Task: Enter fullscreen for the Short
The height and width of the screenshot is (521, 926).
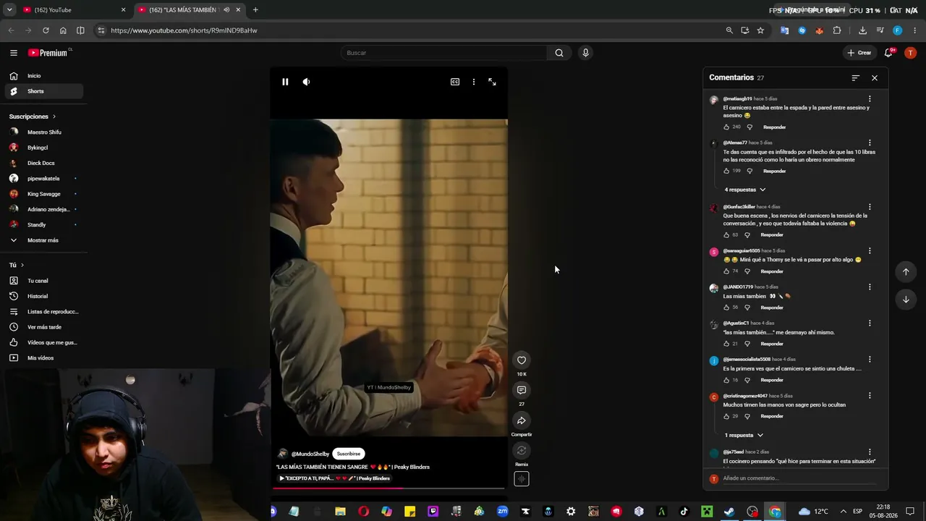Action: [x=492, y=82]
